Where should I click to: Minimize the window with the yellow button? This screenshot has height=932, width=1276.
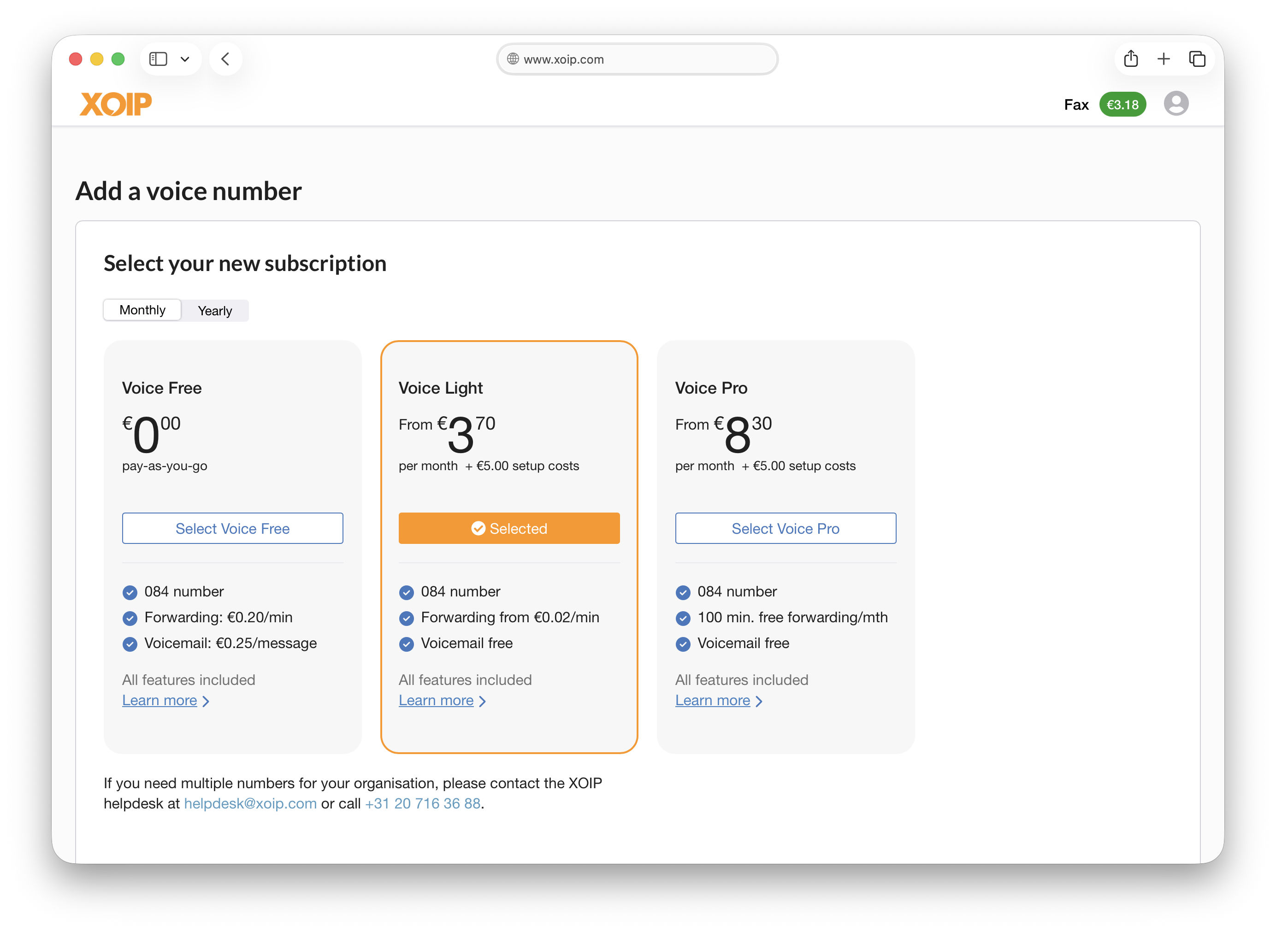(x=97, y=59)
